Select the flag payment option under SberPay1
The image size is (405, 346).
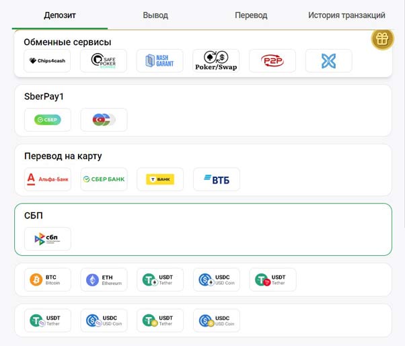tap(104, 120)
